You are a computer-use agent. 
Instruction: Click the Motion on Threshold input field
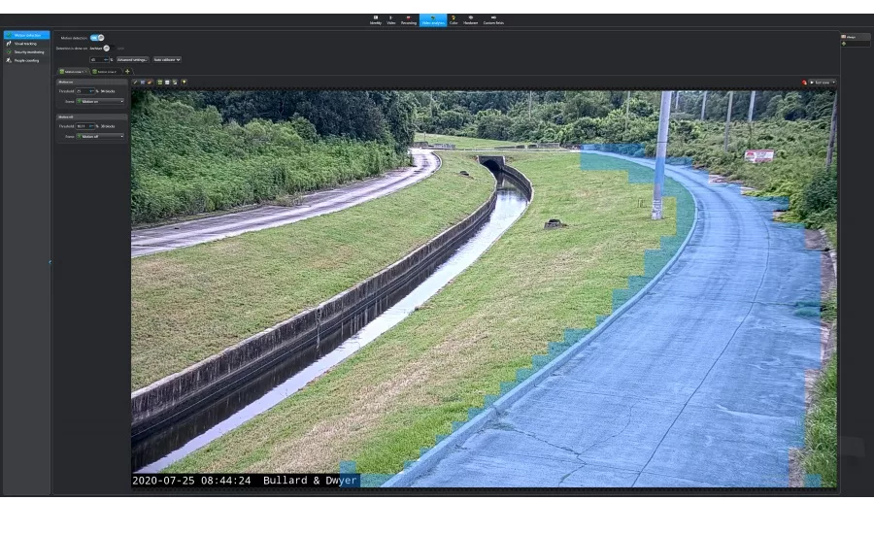click(x=82, y=91)
